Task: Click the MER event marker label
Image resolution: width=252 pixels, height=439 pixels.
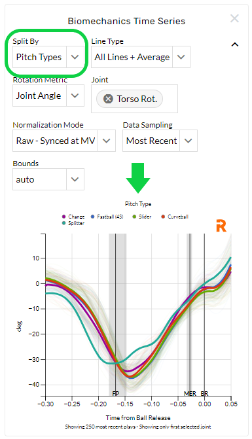Action: (190, 394)
